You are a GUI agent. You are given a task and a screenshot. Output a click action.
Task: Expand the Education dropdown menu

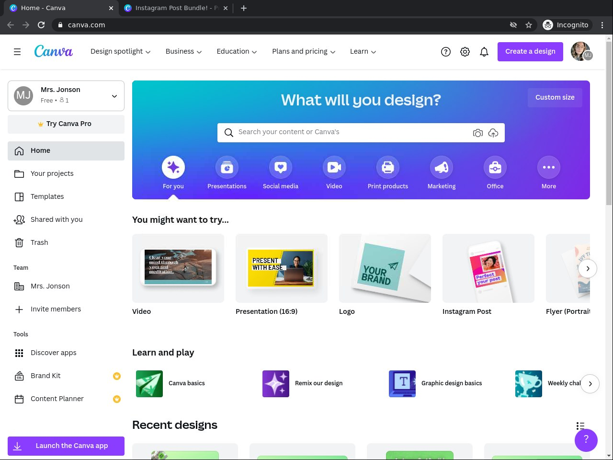click(x=237, y=52)
